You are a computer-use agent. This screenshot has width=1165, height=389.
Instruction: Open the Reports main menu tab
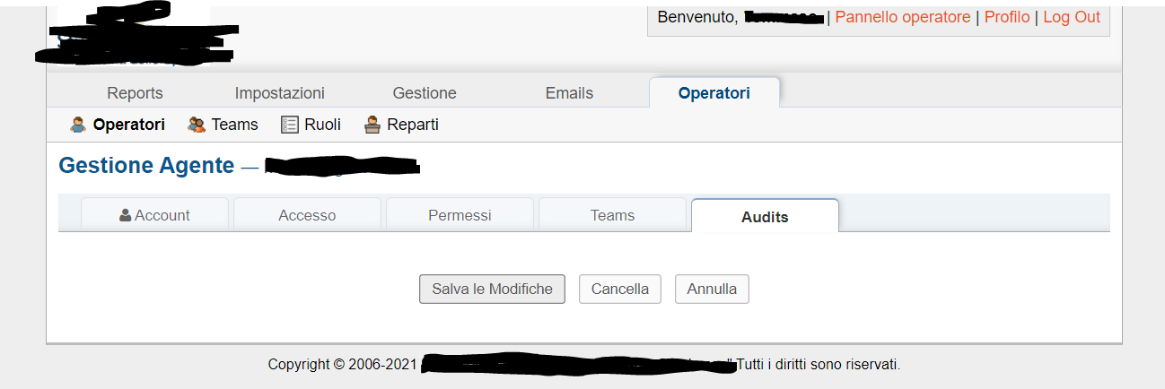pos(135,93)
